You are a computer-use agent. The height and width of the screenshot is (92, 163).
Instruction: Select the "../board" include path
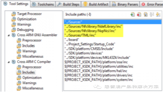[72, 40]
